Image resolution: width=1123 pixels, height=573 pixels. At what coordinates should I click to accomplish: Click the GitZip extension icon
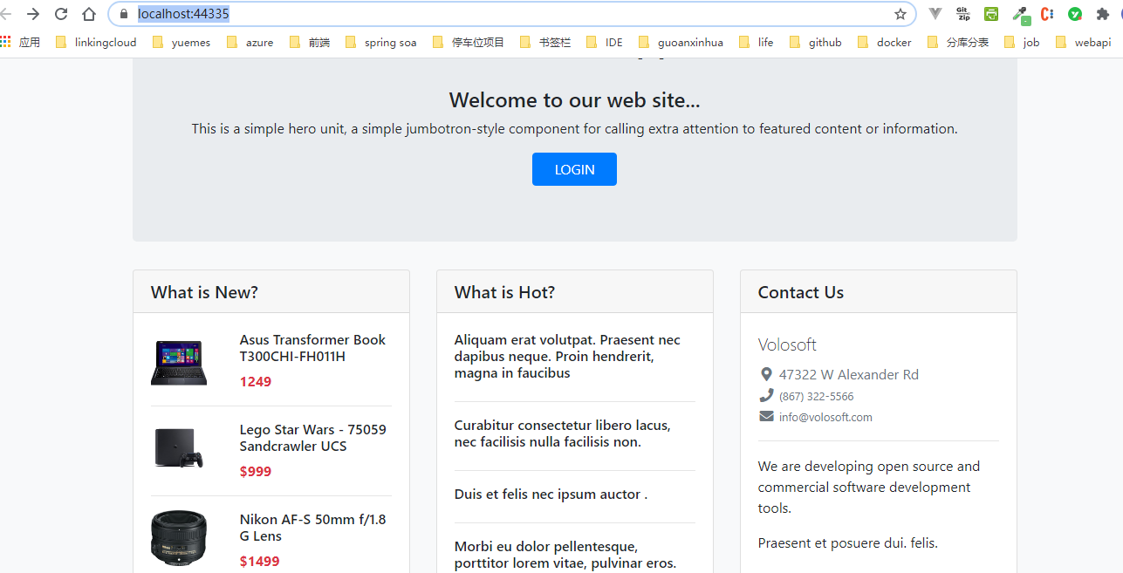tap(962, 14)
